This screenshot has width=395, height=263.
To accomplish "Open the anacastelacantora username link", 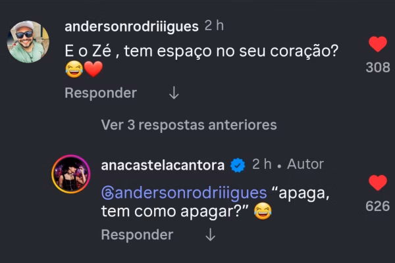I will 163,165.
